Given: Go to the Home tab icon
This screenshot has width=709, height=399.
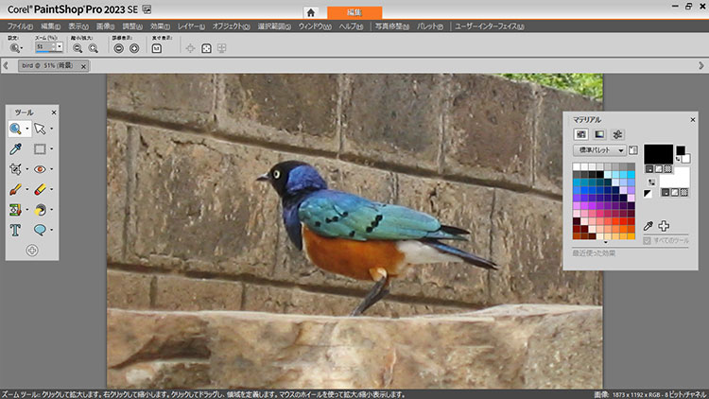Looking at the screenshot, I should [310, 11].
